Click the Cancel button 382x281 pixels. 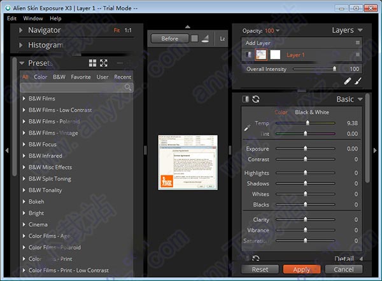(x=344, y=270)
